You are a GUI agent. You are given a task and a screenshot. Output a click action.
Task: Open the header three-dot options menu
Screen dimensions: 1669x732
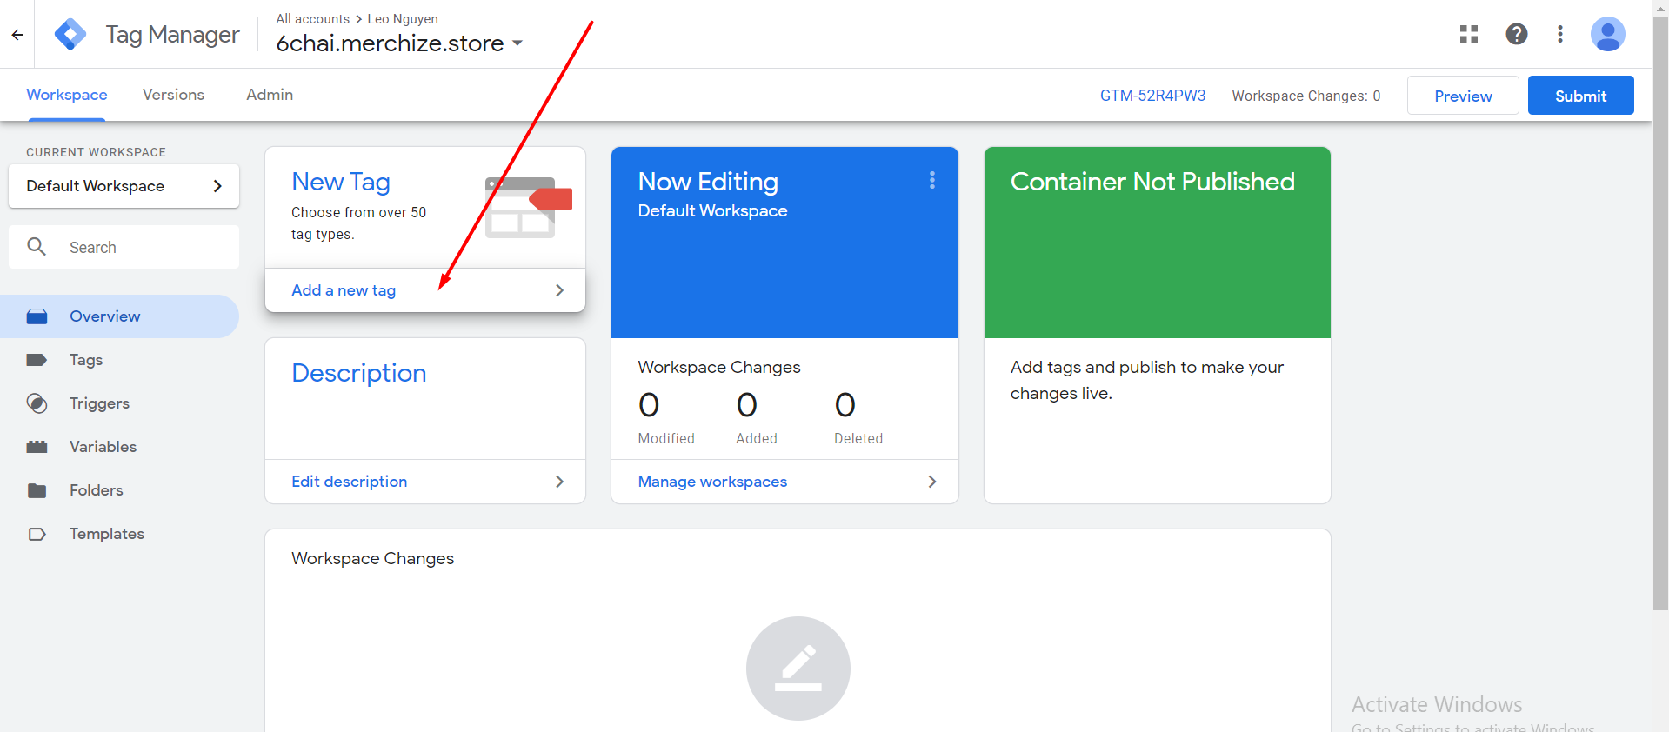[1560, 34]
